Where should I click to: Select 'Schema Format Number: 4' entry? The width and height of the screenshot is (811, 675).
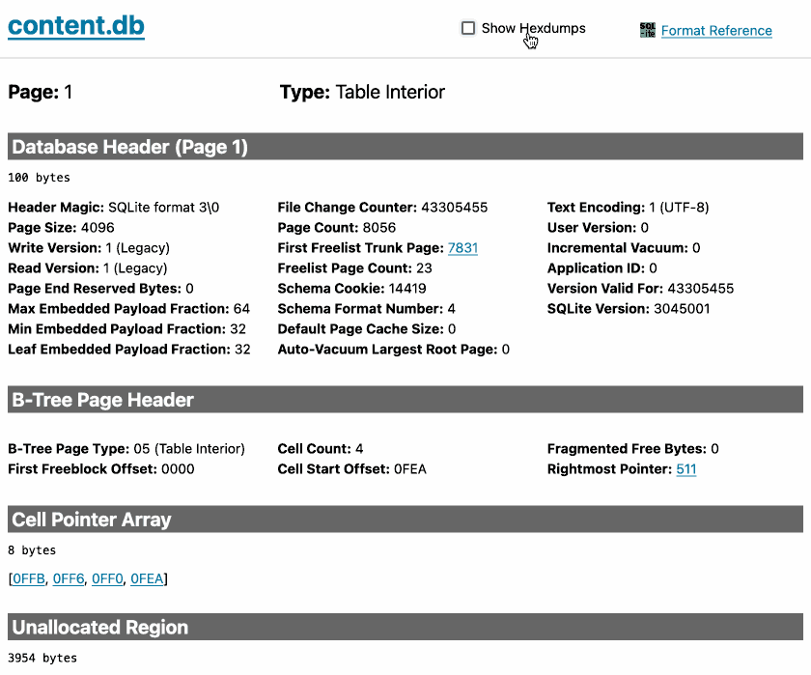tap(367, 309)
